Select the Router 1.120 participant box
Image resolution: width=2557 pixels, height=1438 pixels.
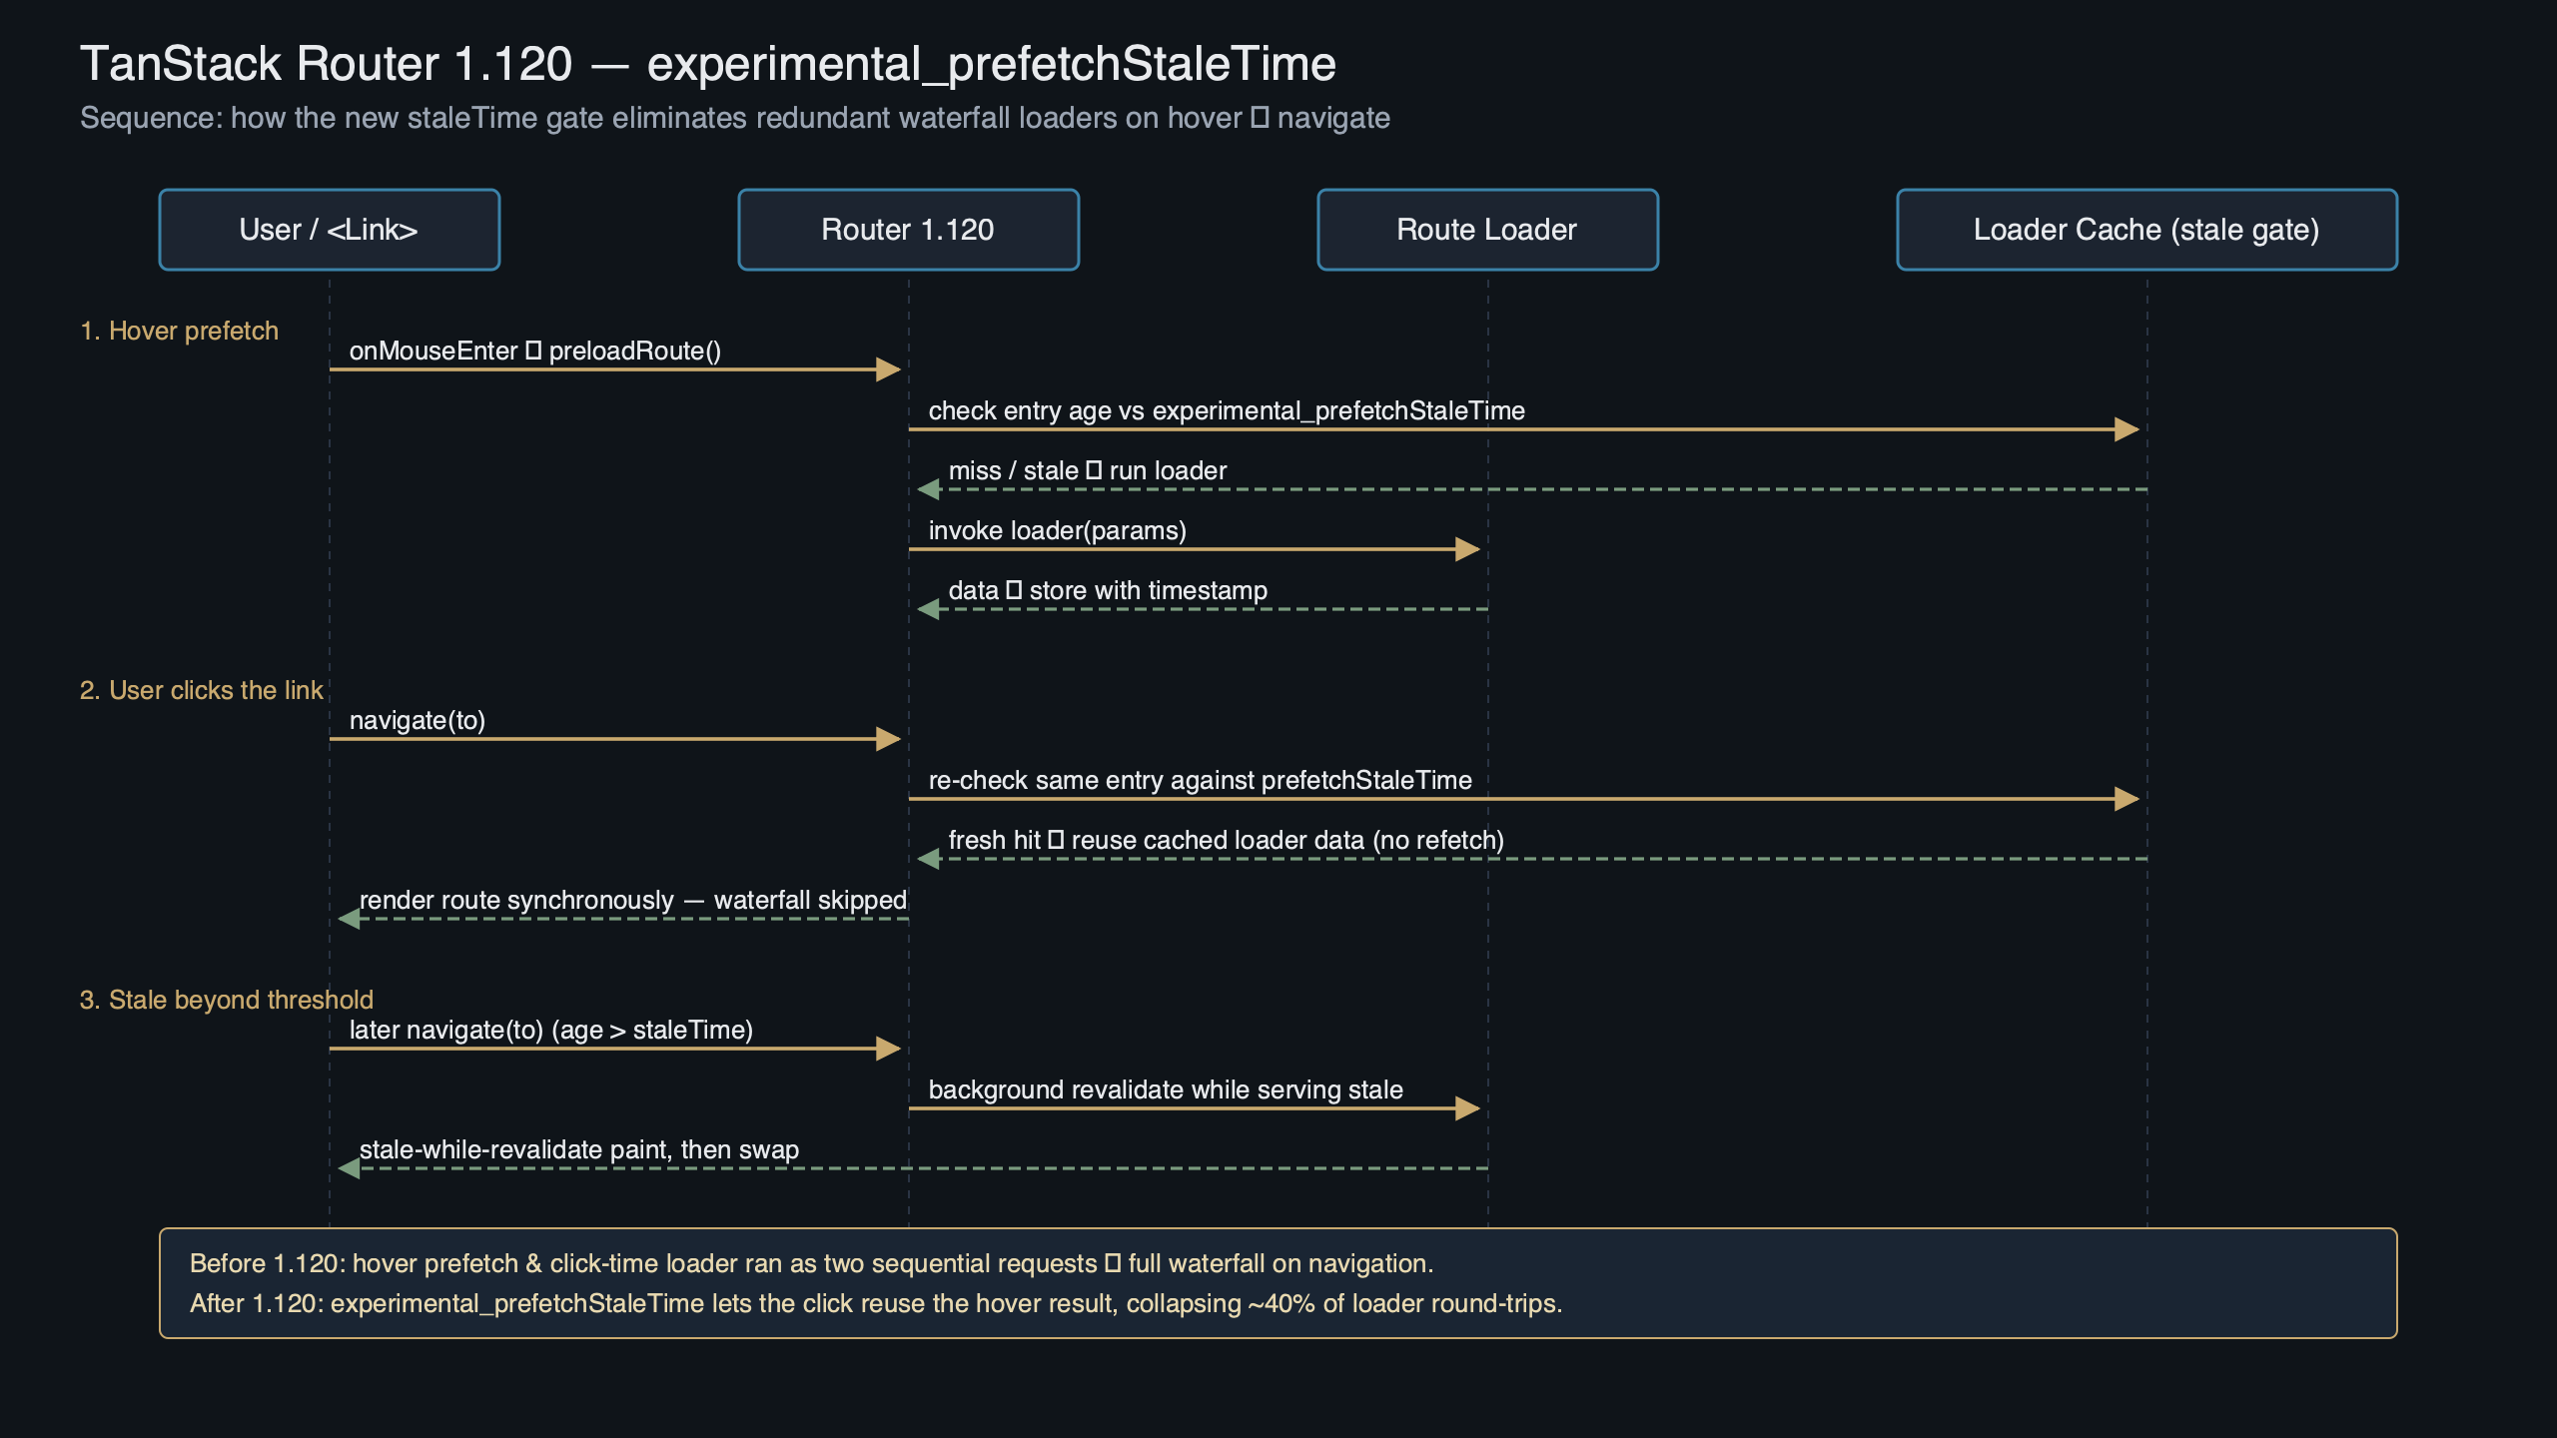(907, 229)
